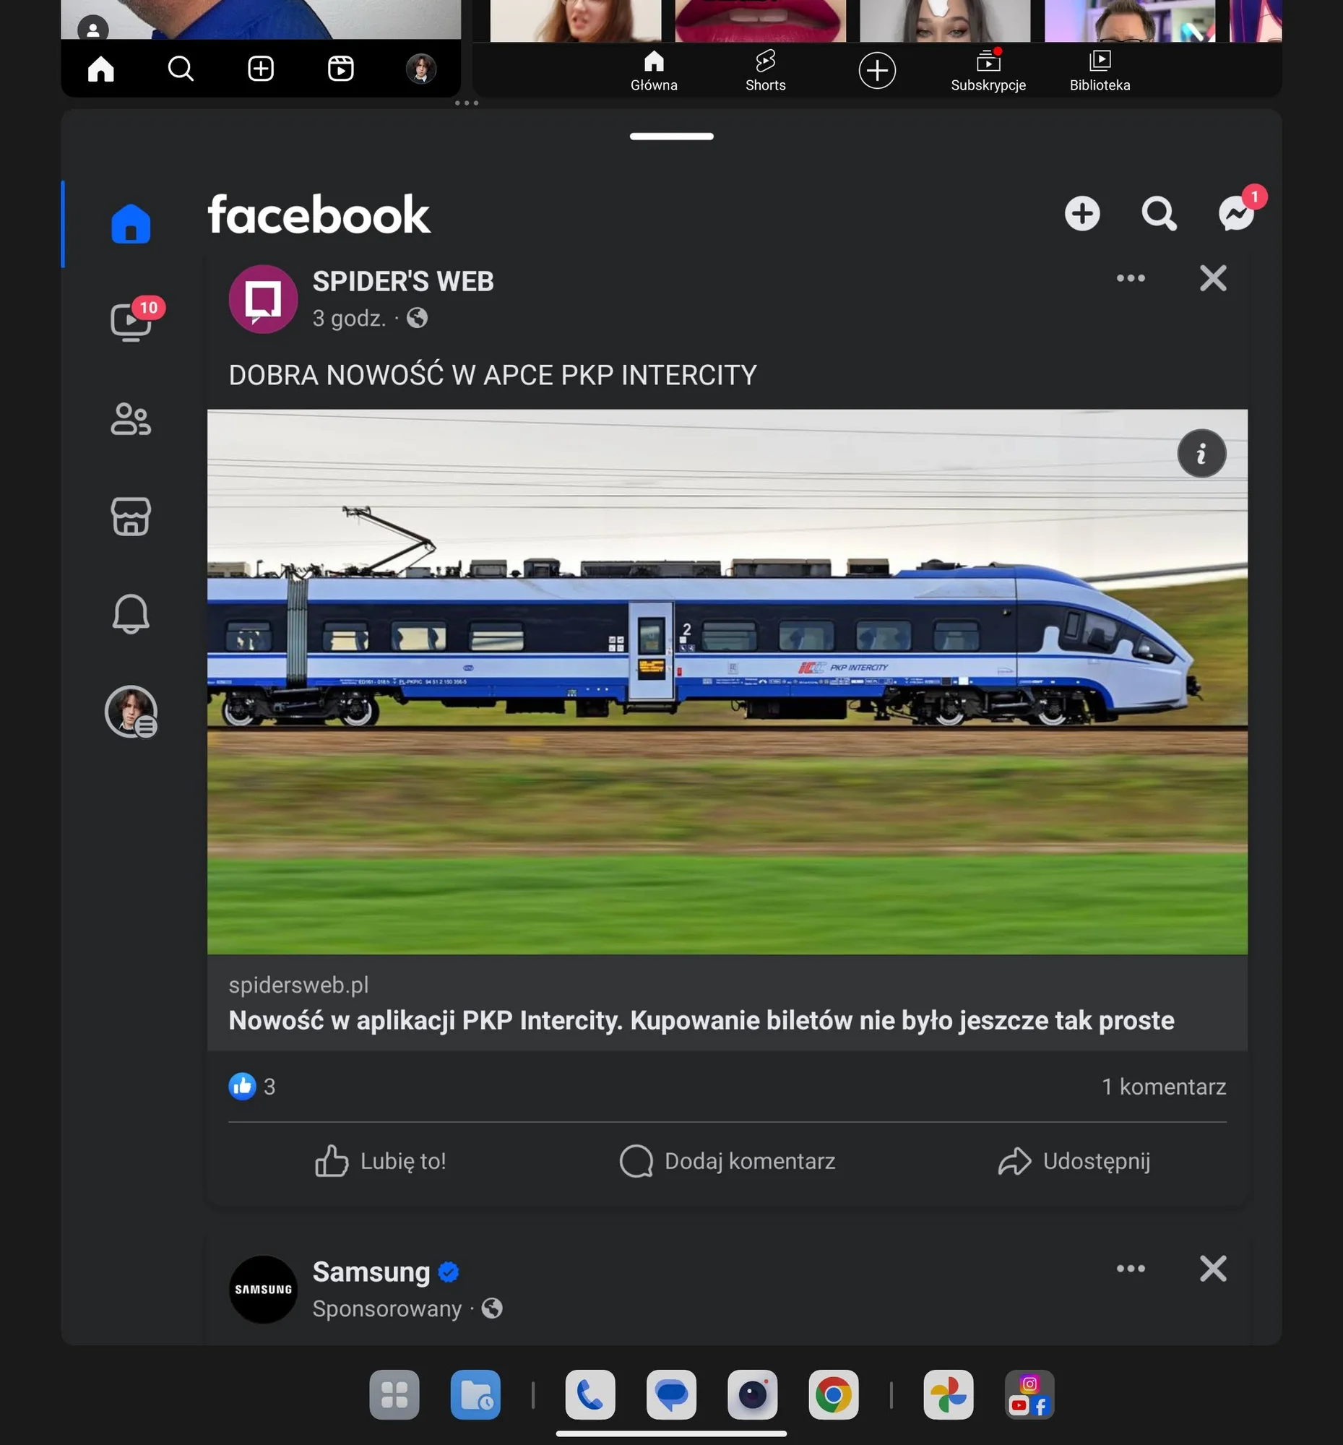Open Samsung page avatar
This screenshot has height=1445, width=1343.
(263, 1290)
